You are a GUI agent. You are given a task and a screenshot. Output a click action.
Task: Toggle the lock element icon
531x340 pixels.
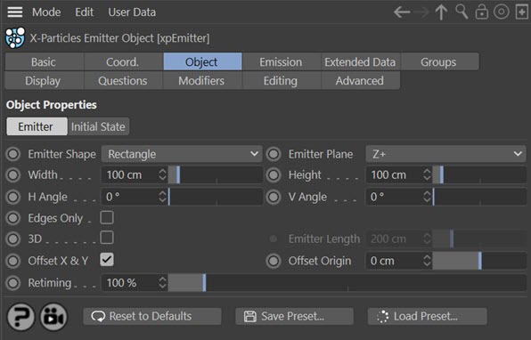coord(482,12)
